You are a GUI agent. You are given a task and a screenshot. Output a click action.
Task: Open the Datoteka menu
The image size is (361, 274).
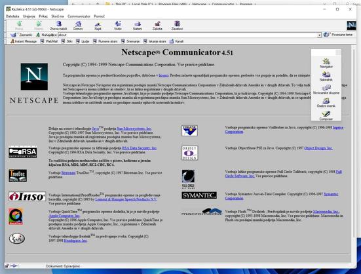(12, 16)
